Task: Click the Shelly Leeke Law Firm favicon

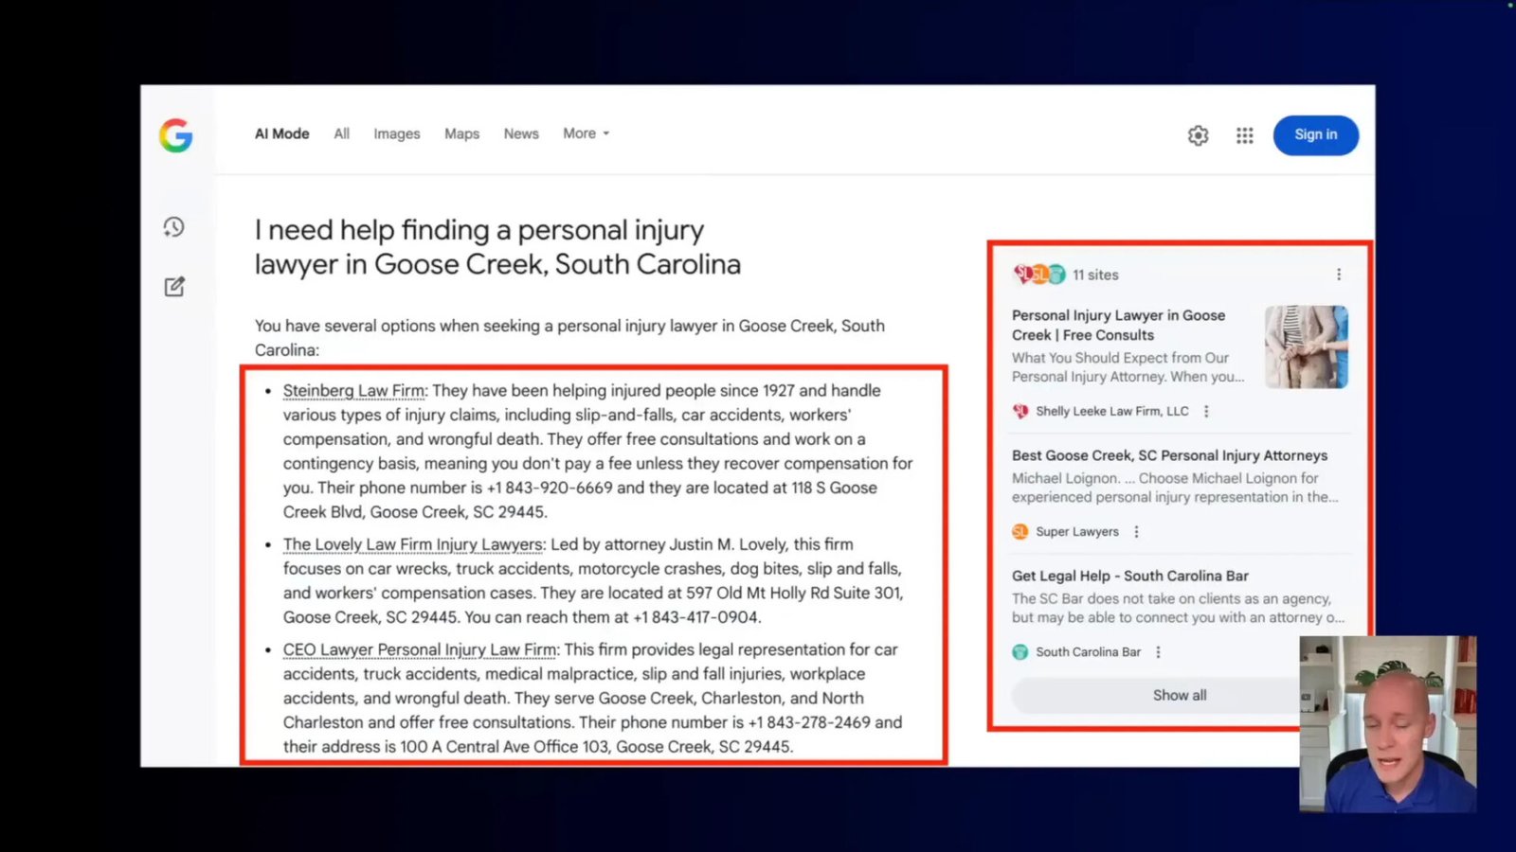Action: coord(1020,412)
